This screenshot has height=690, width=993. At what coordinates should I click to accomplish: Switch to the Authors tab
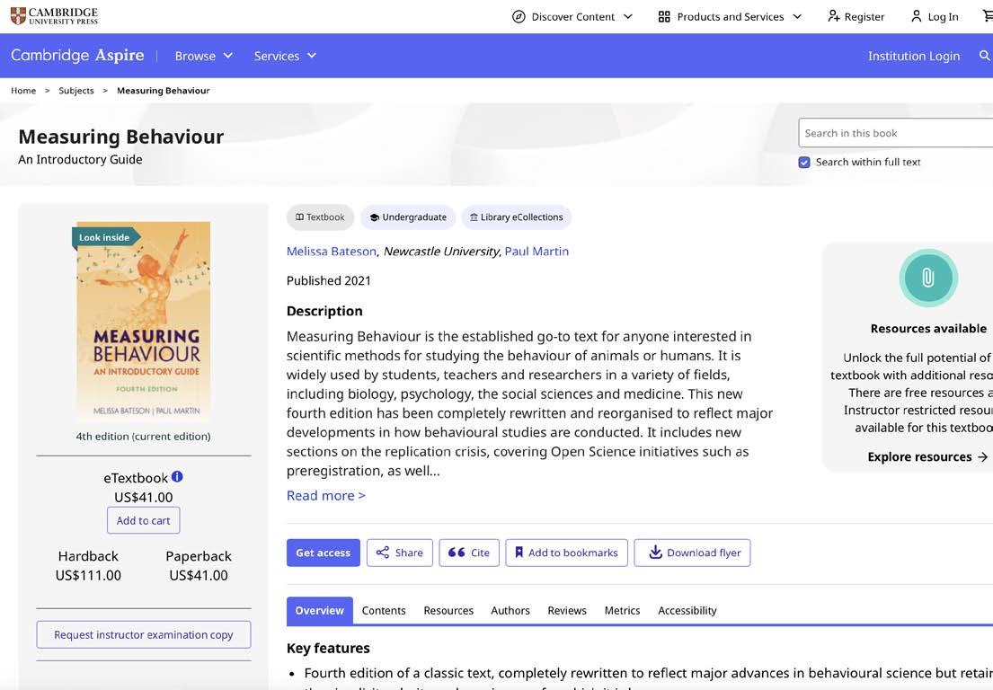(x=510, y=610)
